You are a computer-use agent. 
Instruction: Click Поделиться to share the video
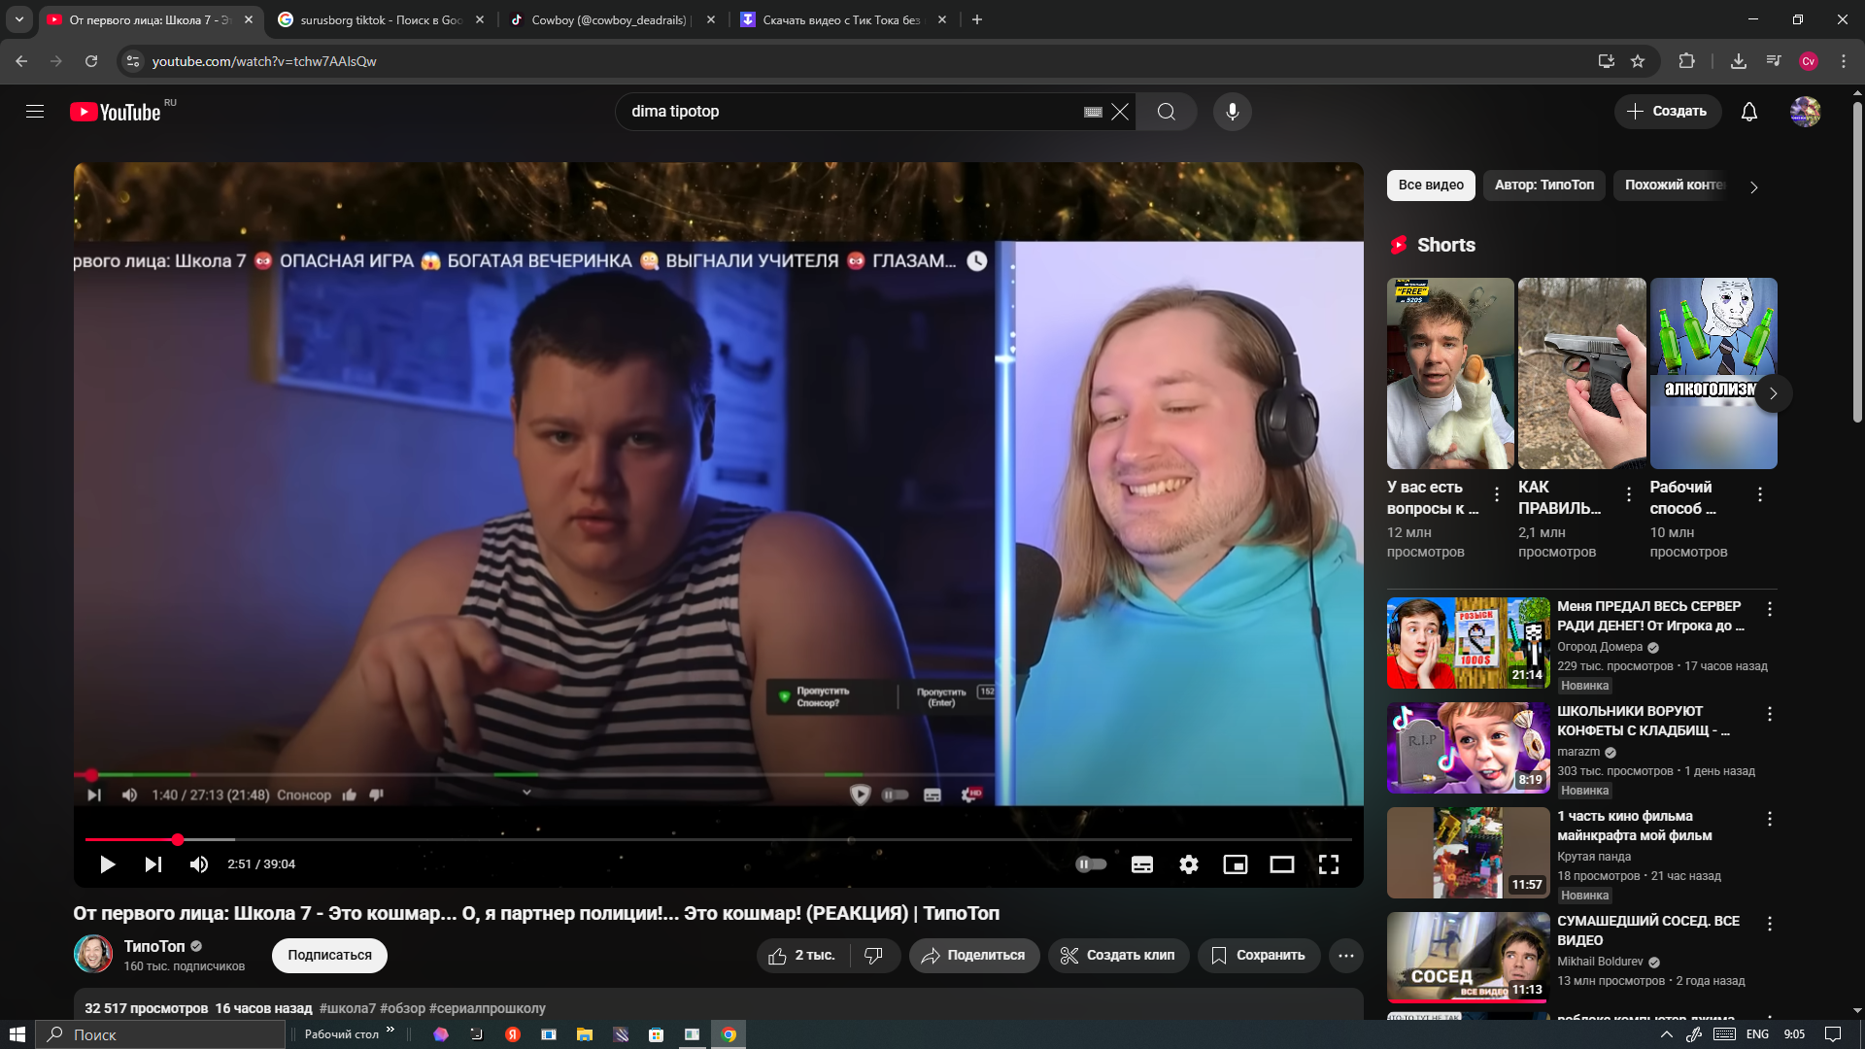(x=974, y=956)
